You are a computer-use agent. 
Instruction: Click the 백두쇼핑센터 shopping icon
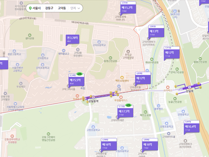click(x=122, y=78)
